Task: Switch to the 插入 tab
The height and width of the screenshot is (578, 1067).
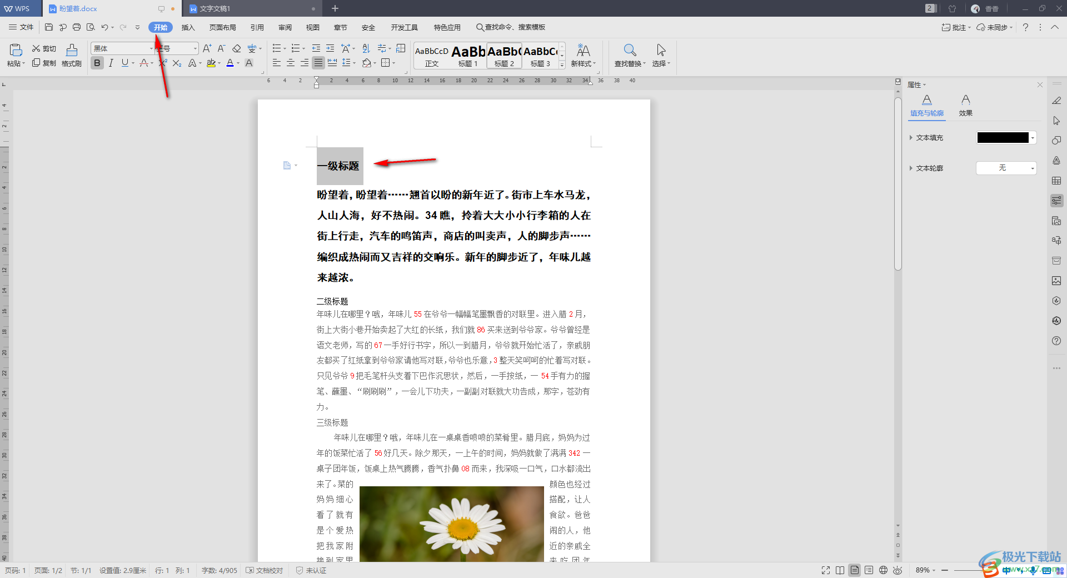Action: (x=188, y=27)
